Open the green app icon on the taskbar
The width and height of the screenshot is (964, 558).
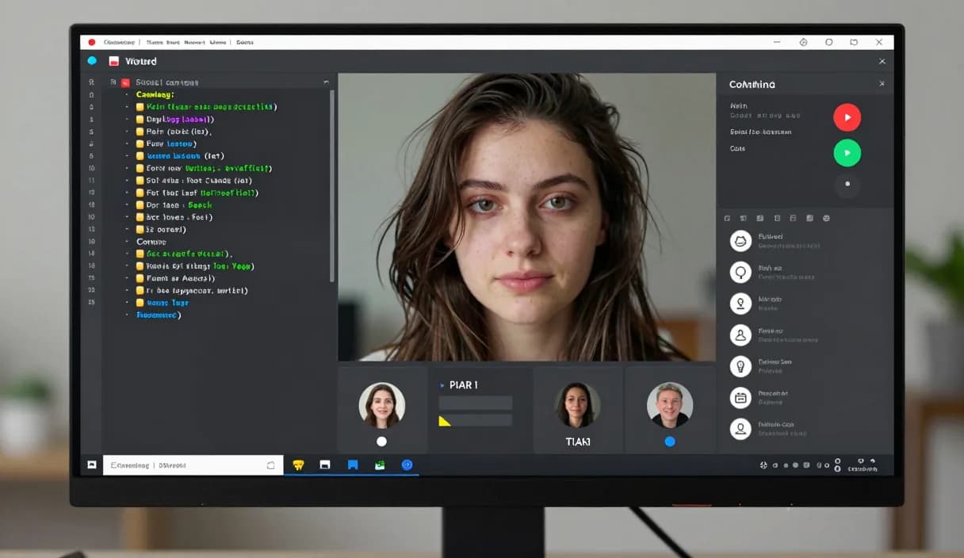click(x=380, y=465)
